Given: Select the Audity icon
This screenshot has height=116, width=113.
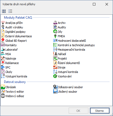Looking at the screenshot, I should [x=55, y=27].
